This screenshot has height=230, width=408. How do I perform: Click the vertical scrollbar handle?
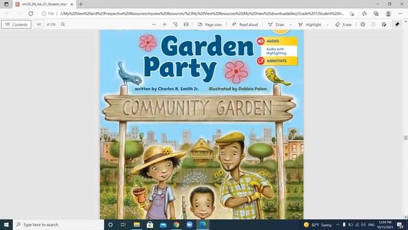[405, 138]
